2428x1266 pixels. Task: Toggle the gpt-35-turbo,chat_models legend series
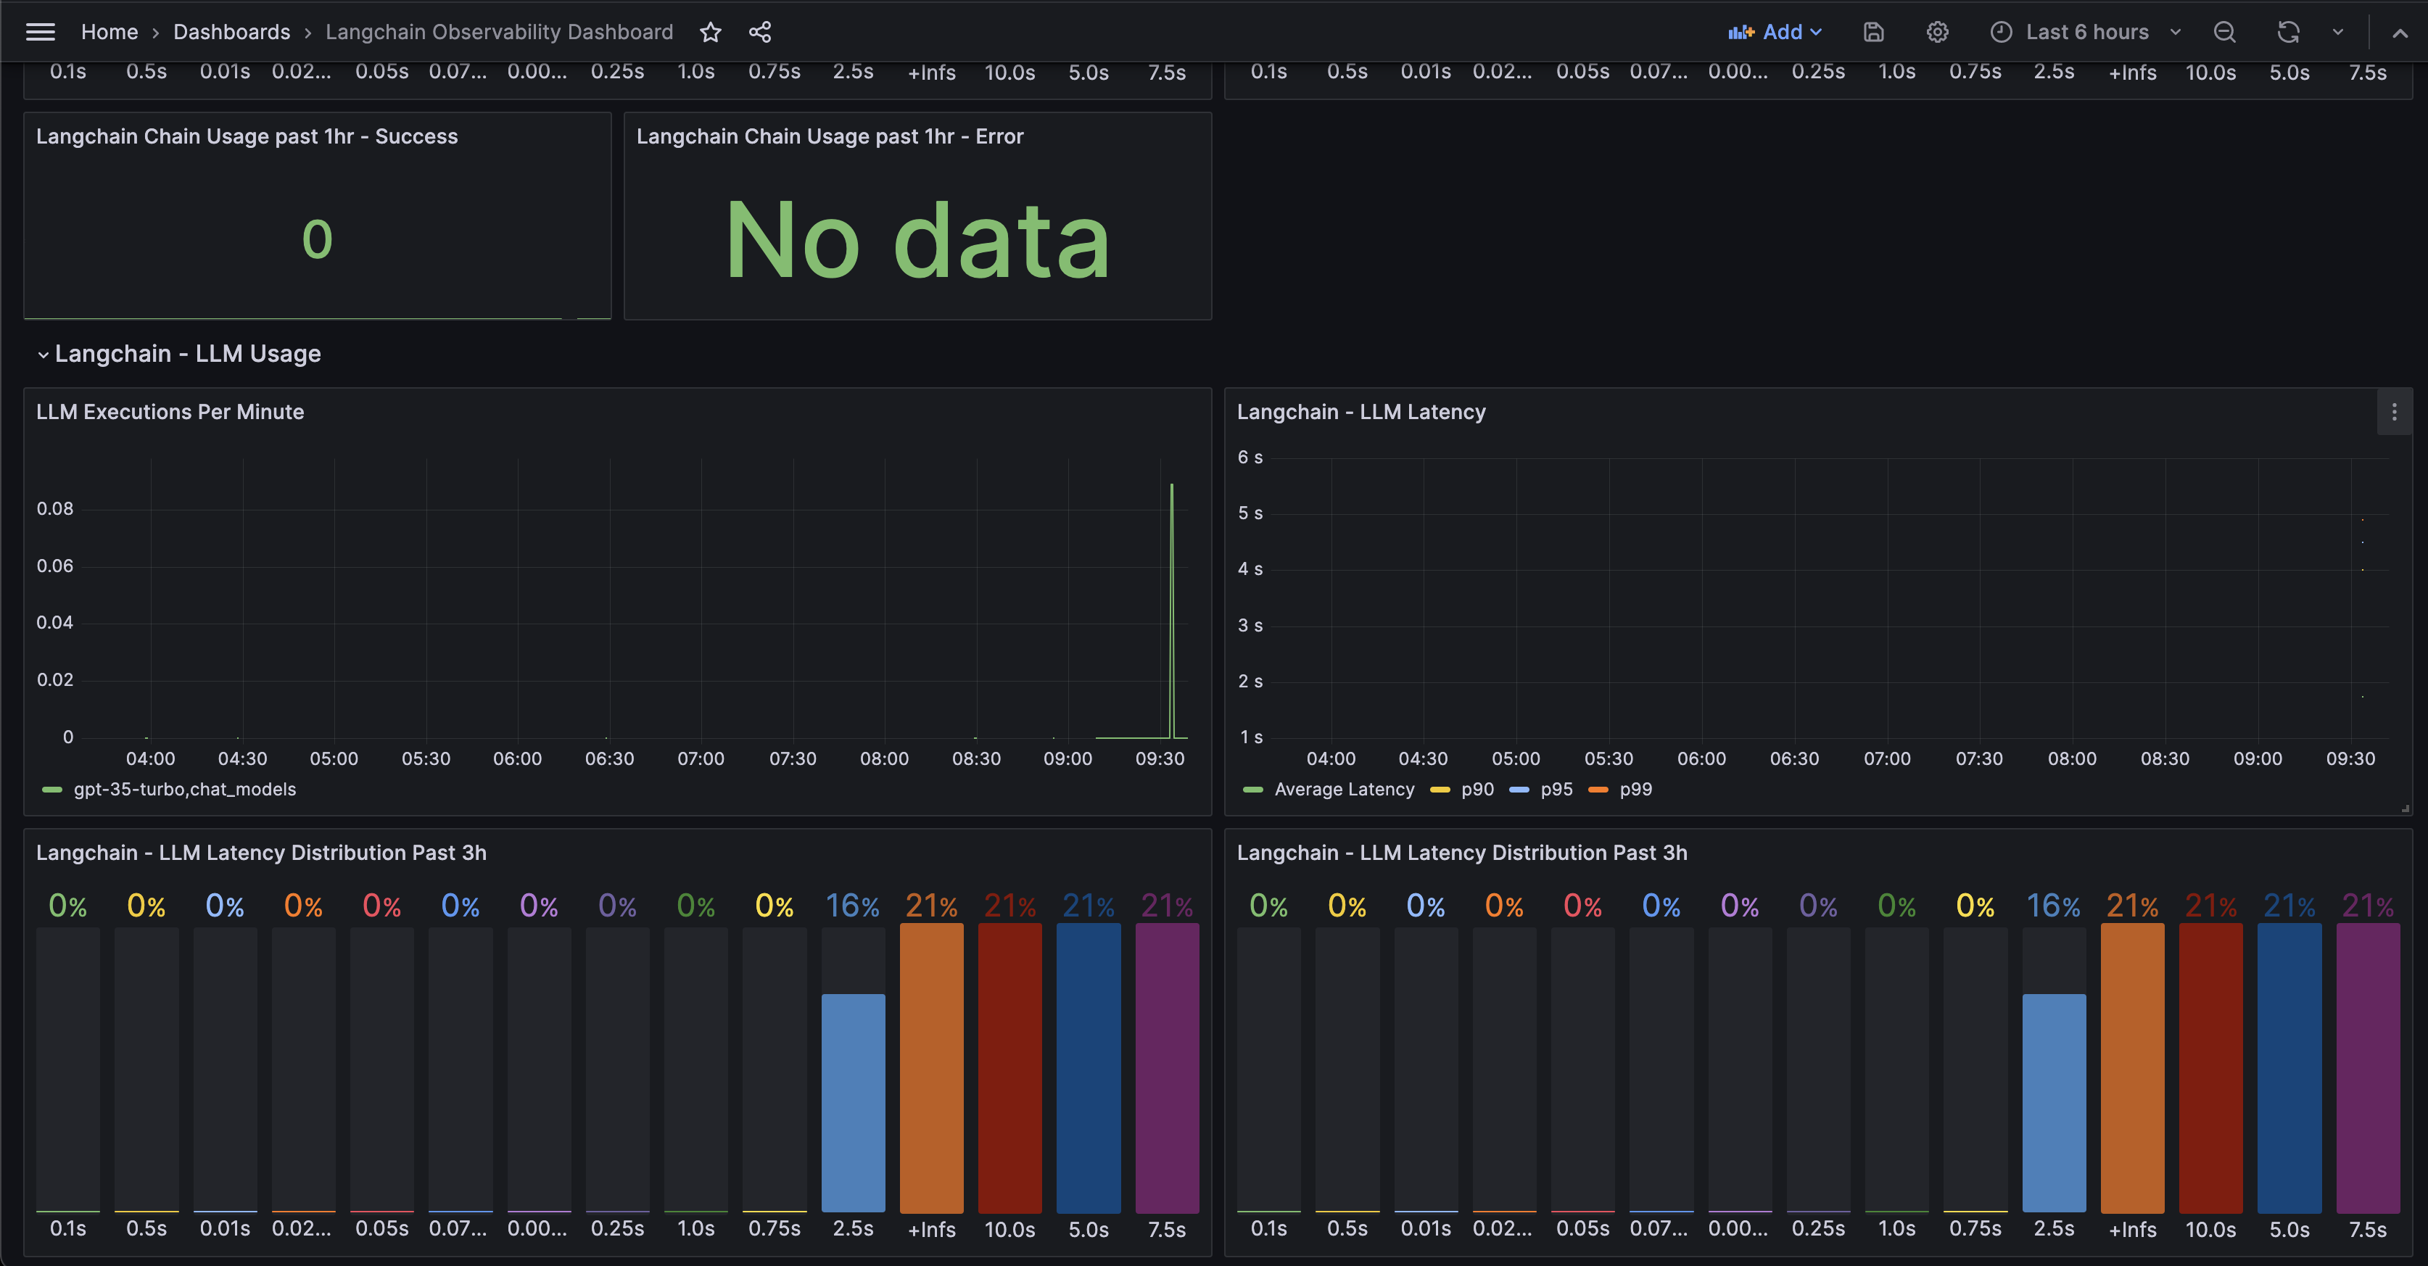click(x=183, y=789)
